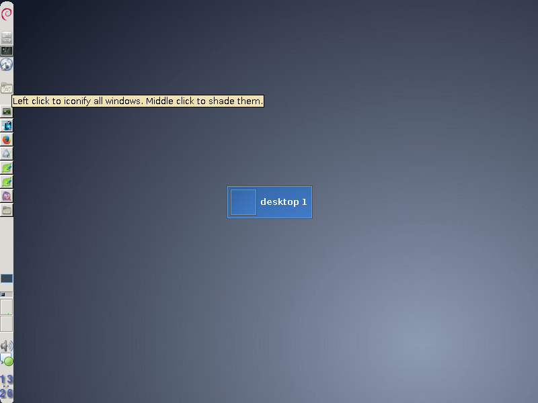Open the blue desktop app taskbar entry
The height and width of the screenshot is (403, 538).
point(7,126)
